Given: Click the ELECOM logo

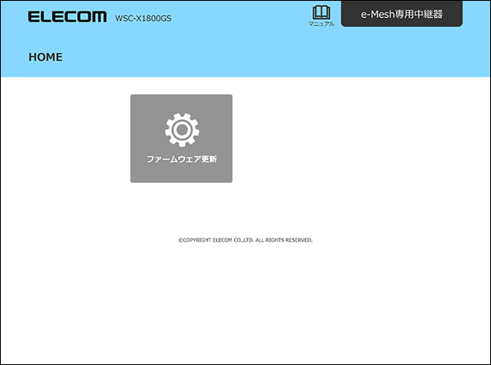Looking at the screenshot, I should (67, 17).
